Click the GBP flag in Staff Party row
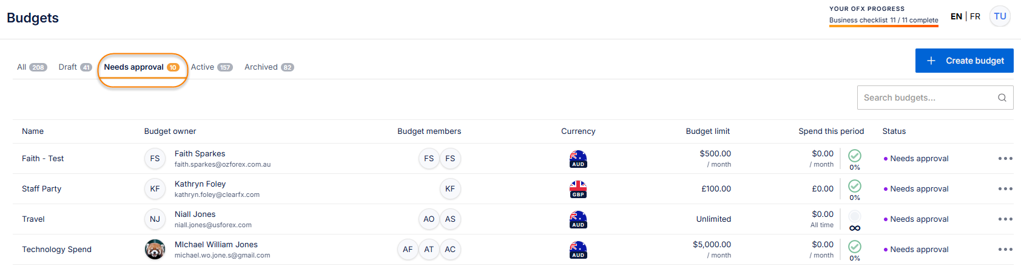The image size is (1021, 266). [578, 189]
